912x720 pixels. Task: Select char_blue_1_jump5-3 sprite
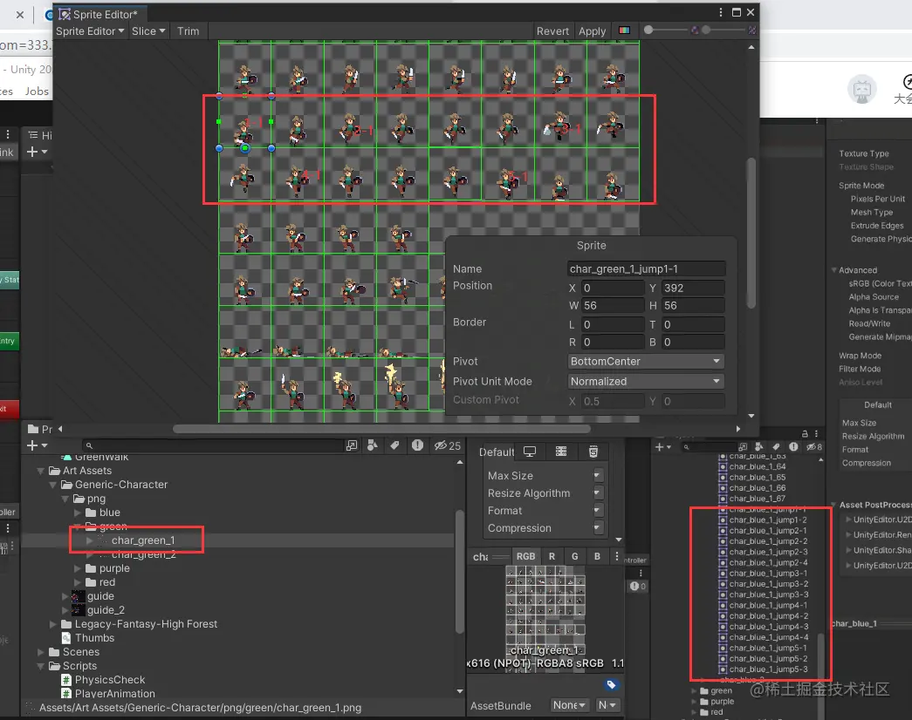(768, 669)
